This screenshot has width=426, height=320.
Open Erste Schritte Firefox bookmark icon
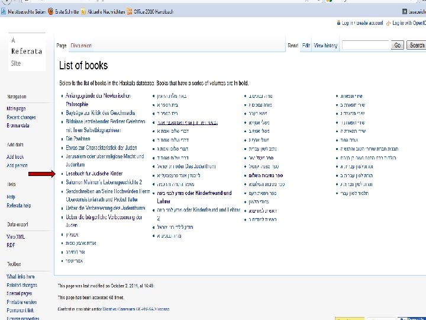[50, 11]
